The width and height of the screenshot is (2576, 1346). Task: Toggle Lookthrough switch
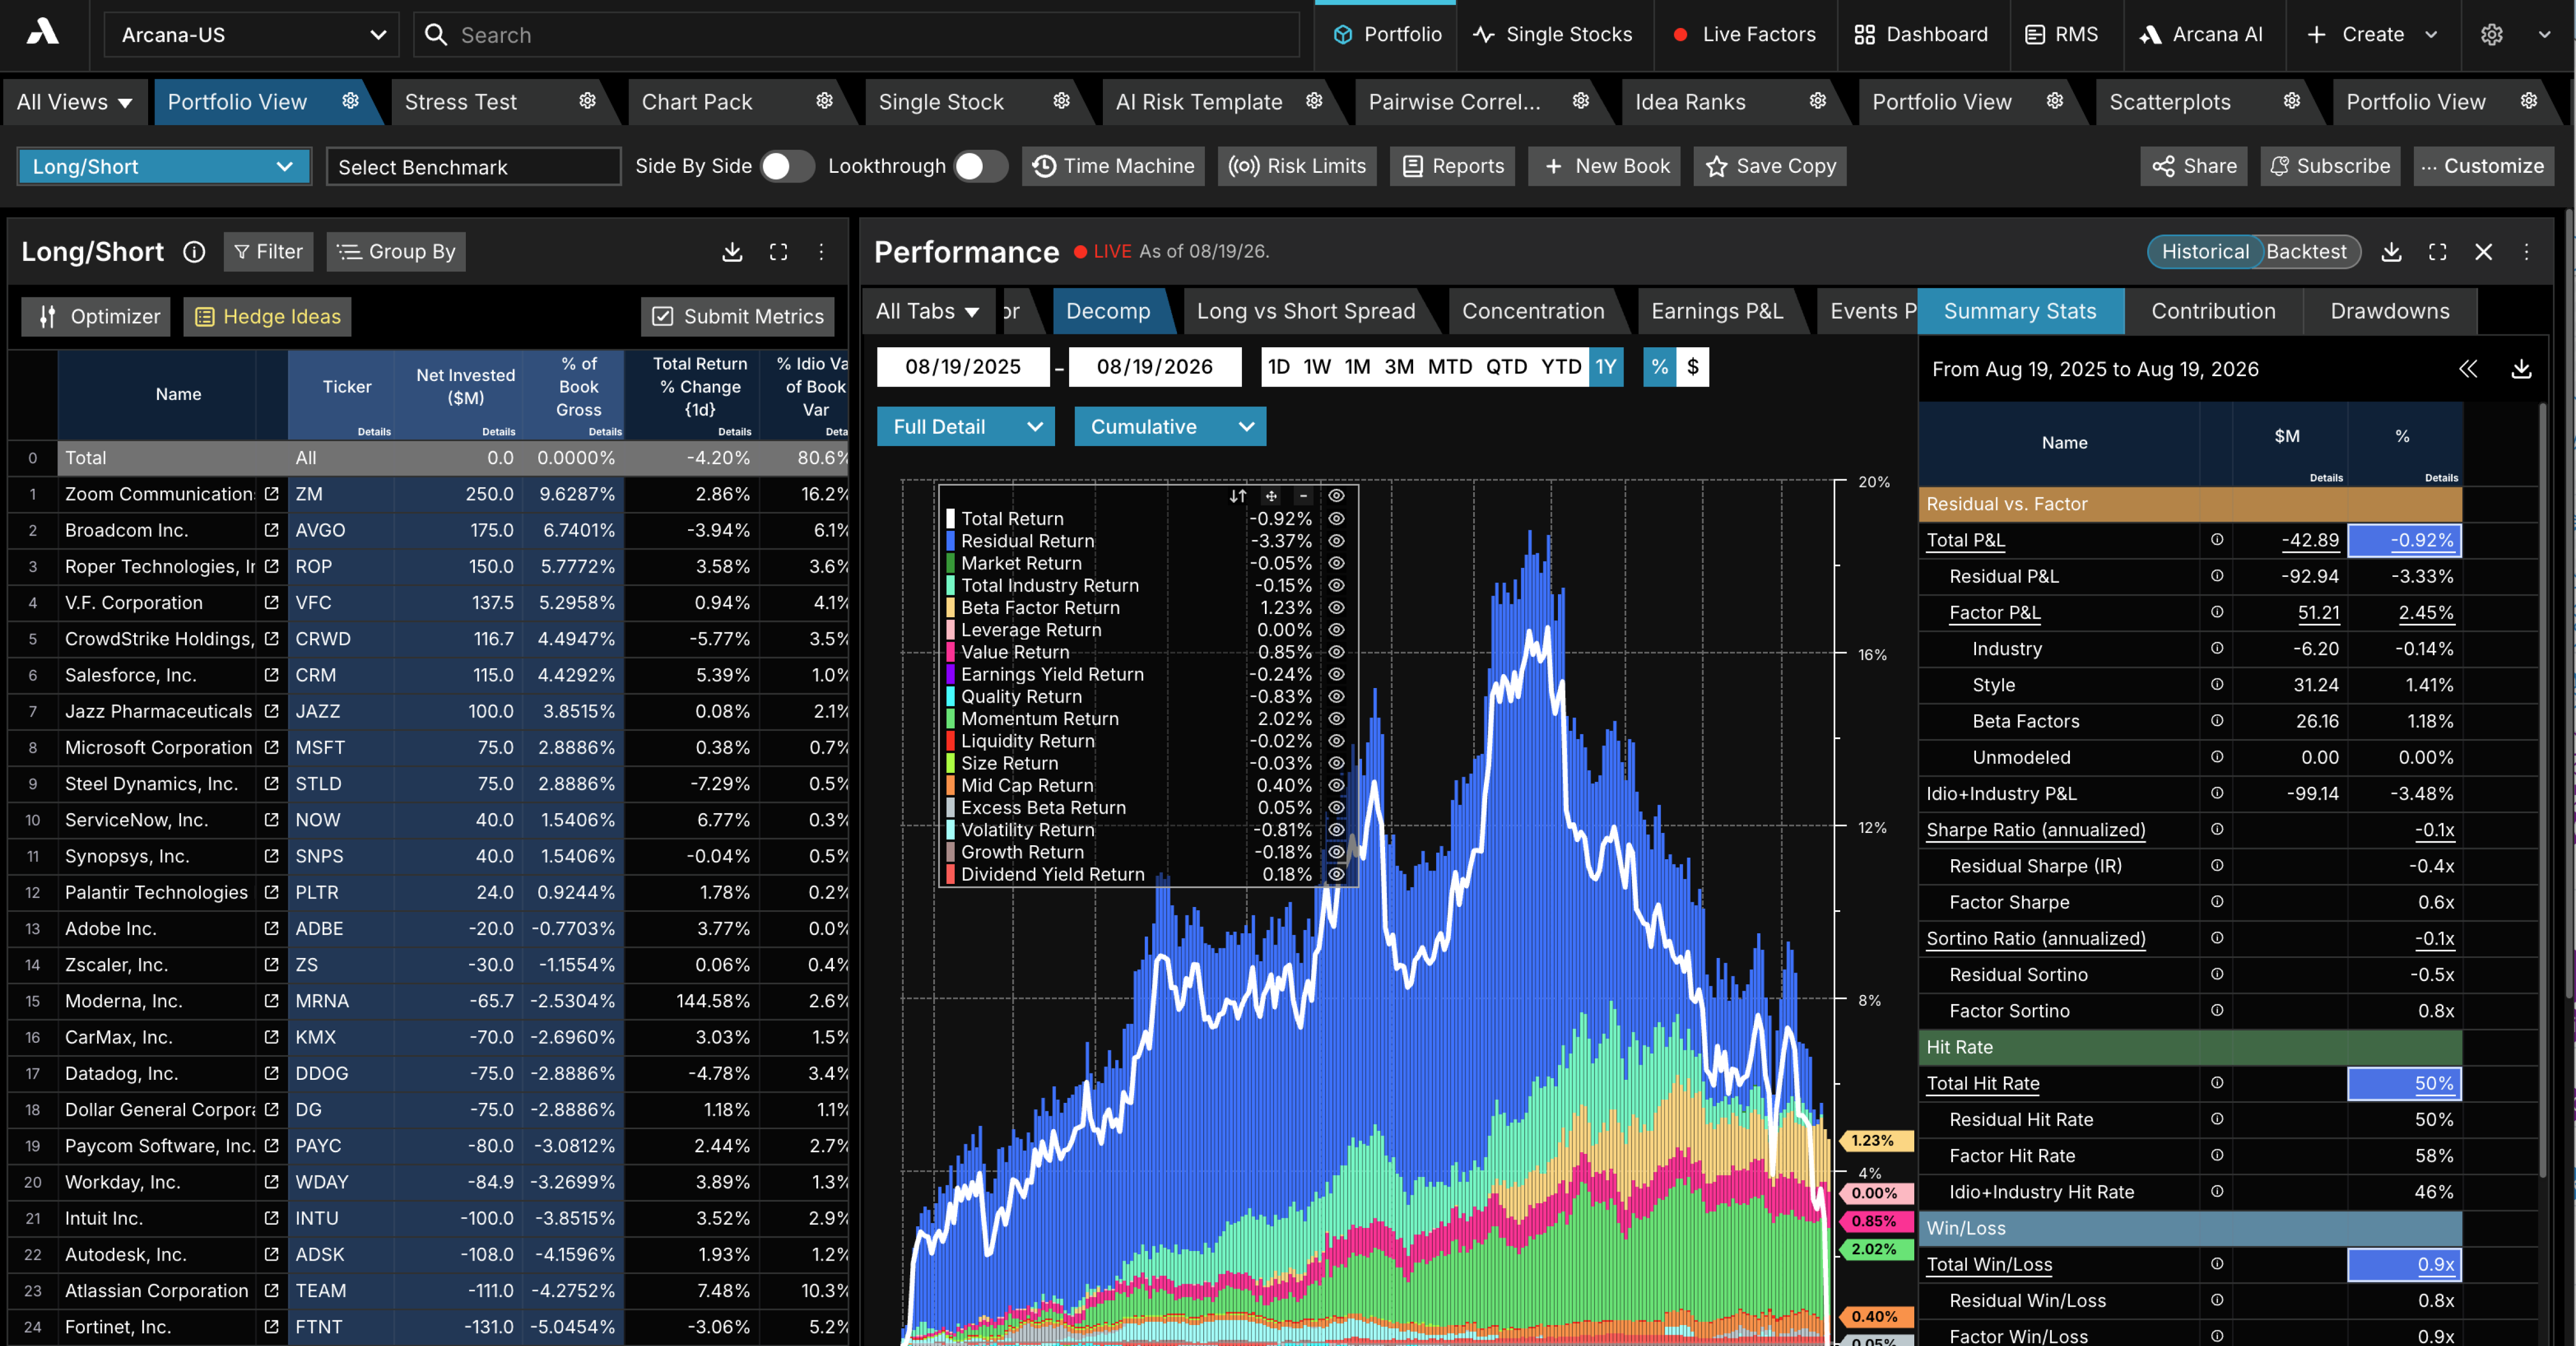click(980, 166)
